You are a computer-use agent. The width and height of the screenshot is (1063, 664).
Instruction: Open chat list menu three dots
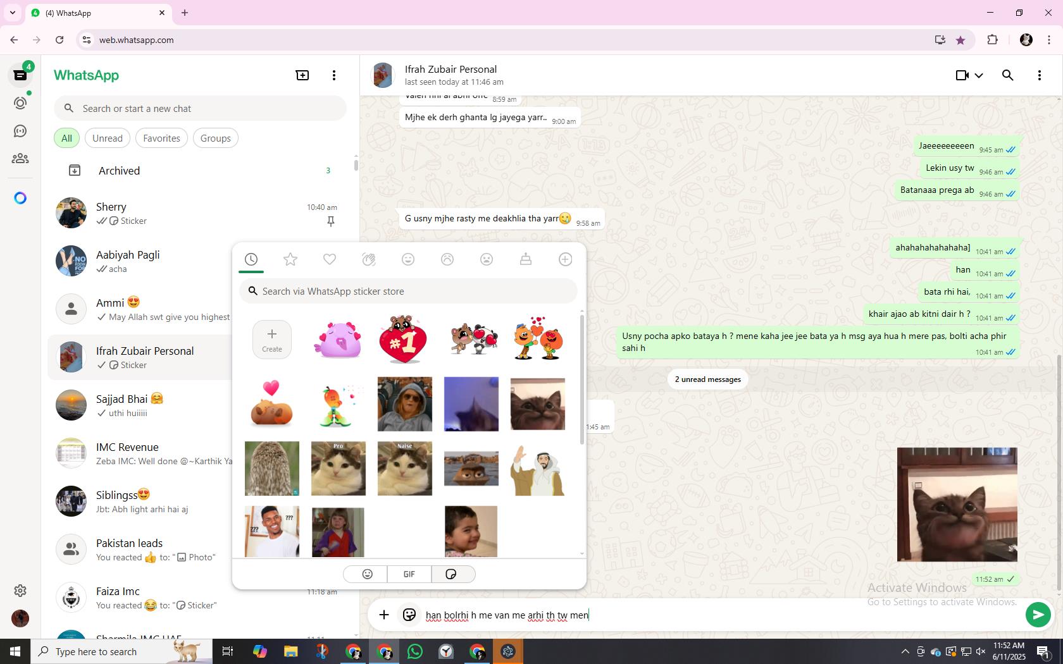(334, 75)
